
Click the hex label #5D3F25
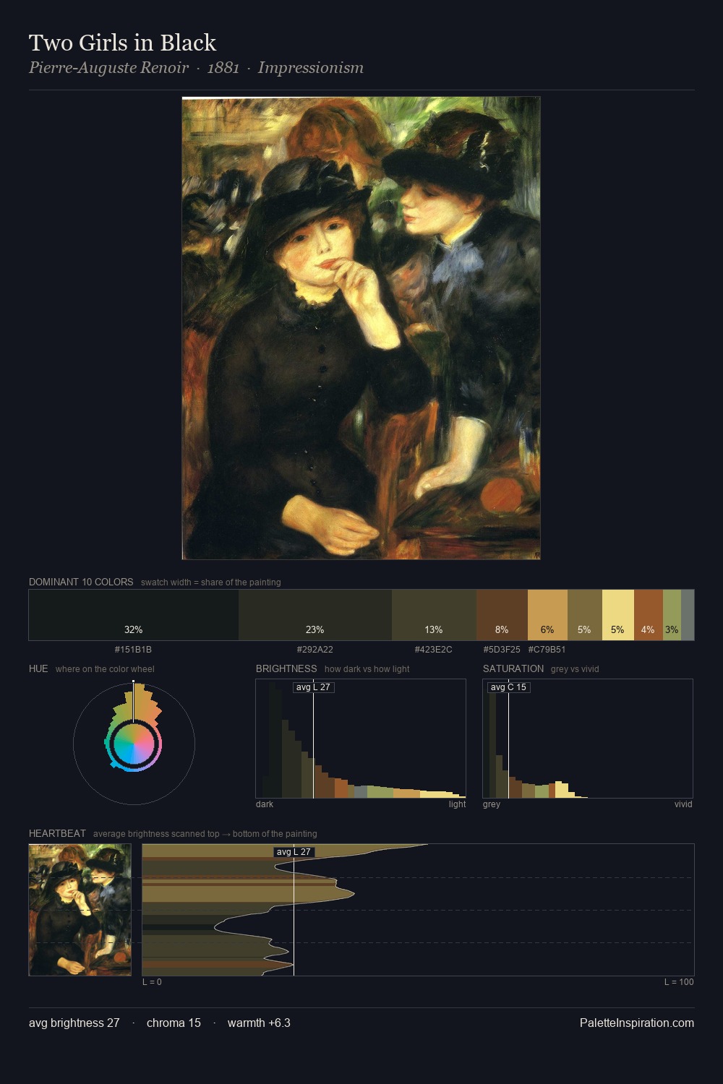click(502, 650)
